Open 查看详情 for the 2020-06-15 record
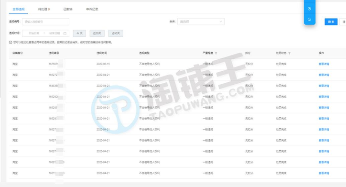 click(324, 64)
